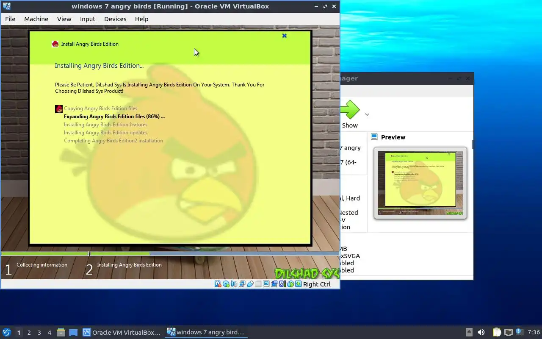
Task: Click 'Expanding Angry Birds Edition files (86%)' text
Action: click(x=114, y=117)
